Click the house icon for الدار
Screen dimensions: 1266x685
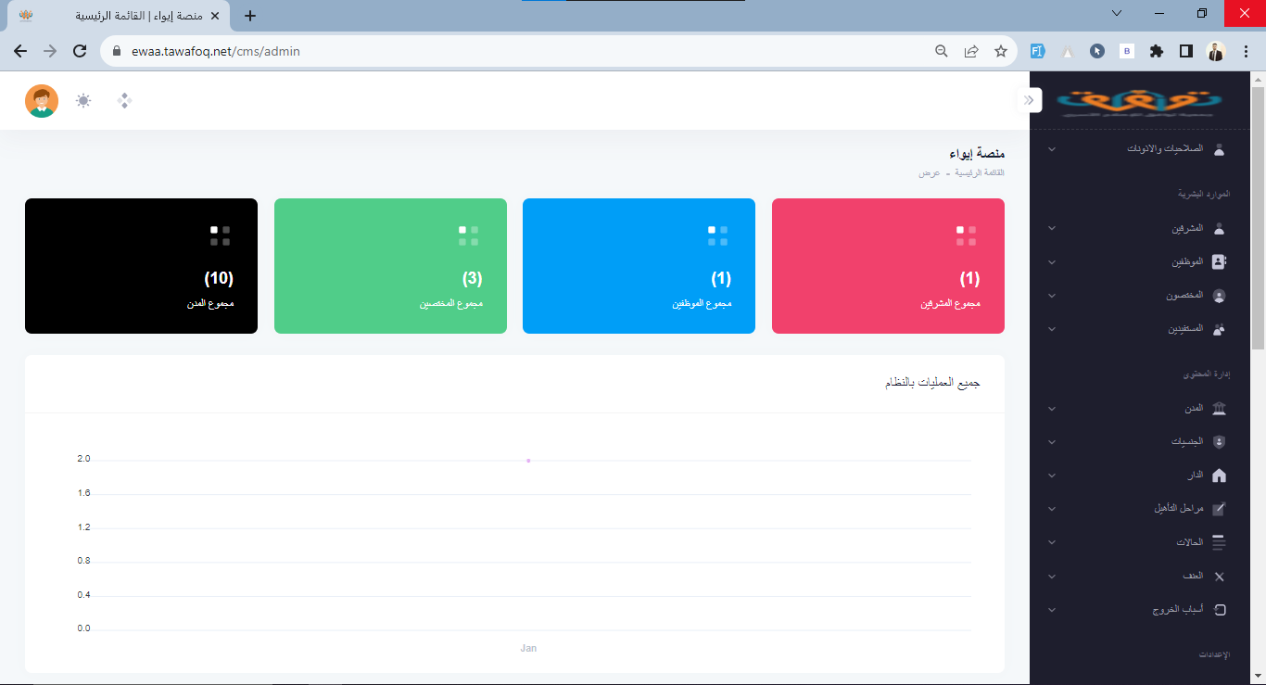coord(1219,476)
